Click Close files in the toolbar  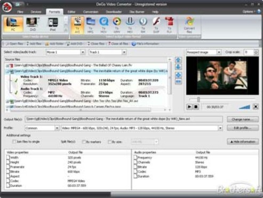(95, 44)
